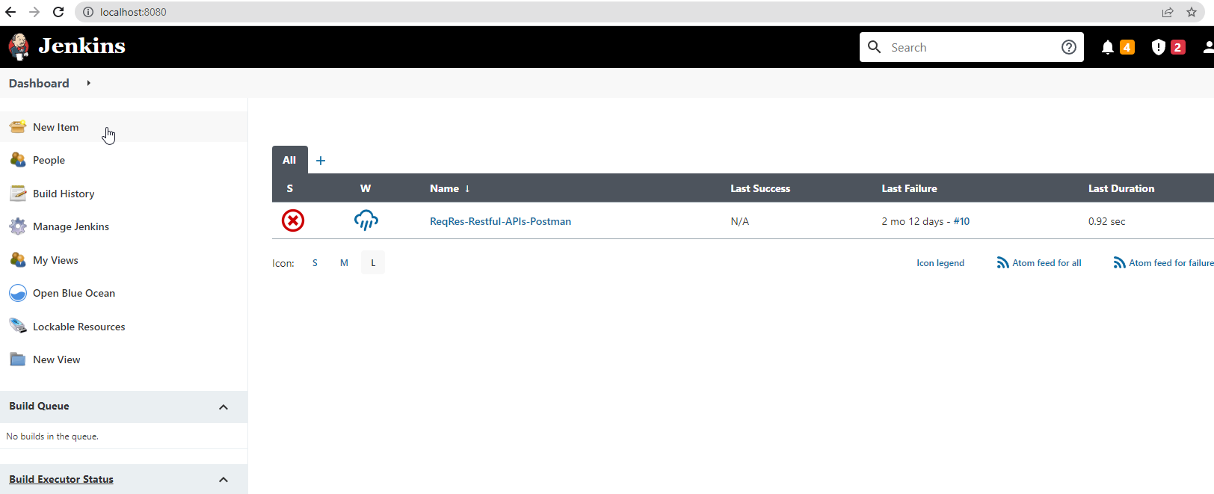Reload the browser page
The image size is (1214, 494).
(58, 12)
